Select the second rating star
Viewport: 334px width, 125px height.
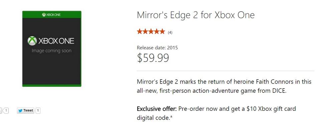point(145,32)
